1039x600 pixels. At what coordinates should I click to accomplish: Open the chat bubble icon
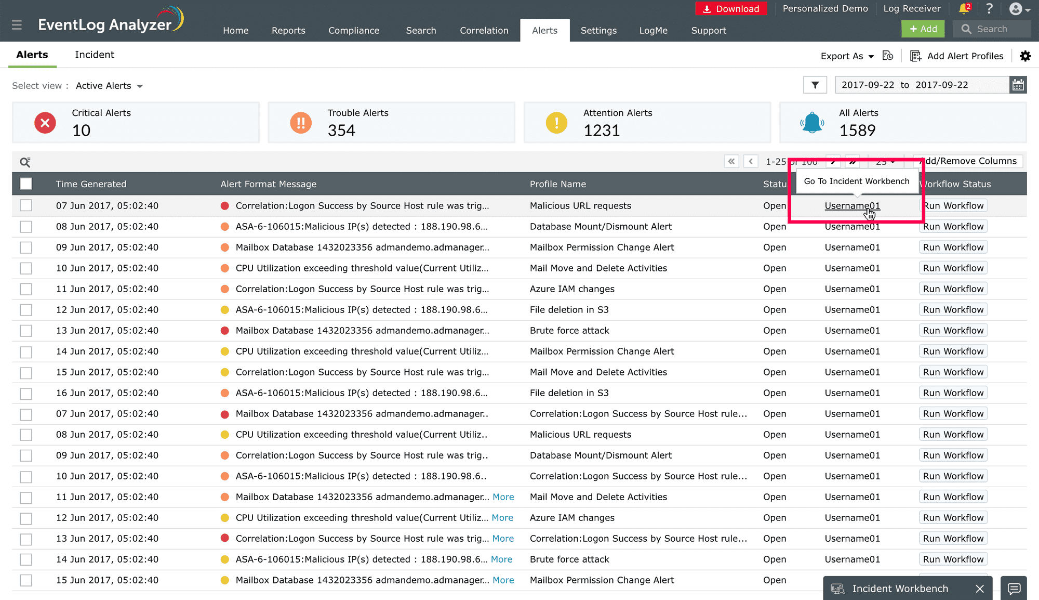(x=1014, y=589)
